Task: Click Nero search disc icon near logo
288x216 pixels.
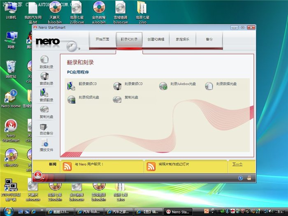Action: pyautogui.click(x=72, y=46)
